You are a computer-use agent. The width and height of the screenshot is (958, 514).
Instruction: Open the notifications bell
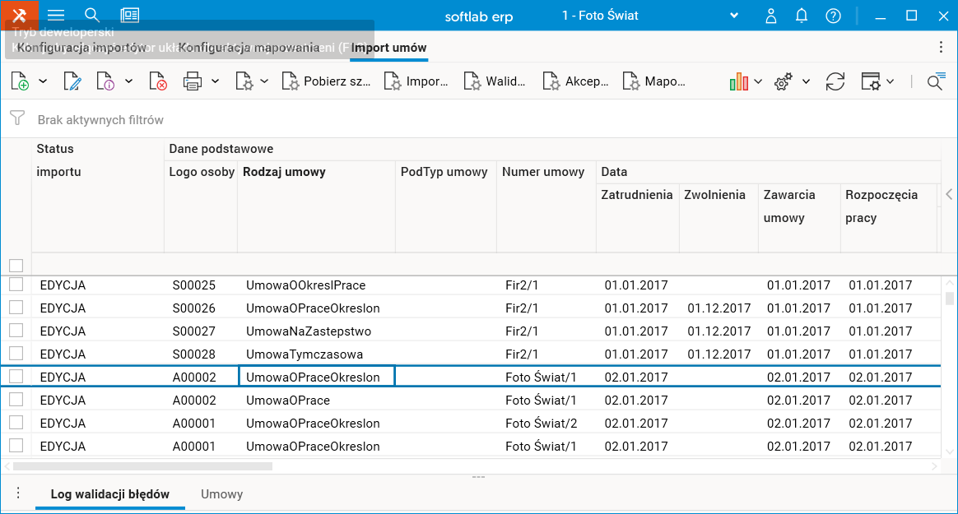tap(802, 16)
